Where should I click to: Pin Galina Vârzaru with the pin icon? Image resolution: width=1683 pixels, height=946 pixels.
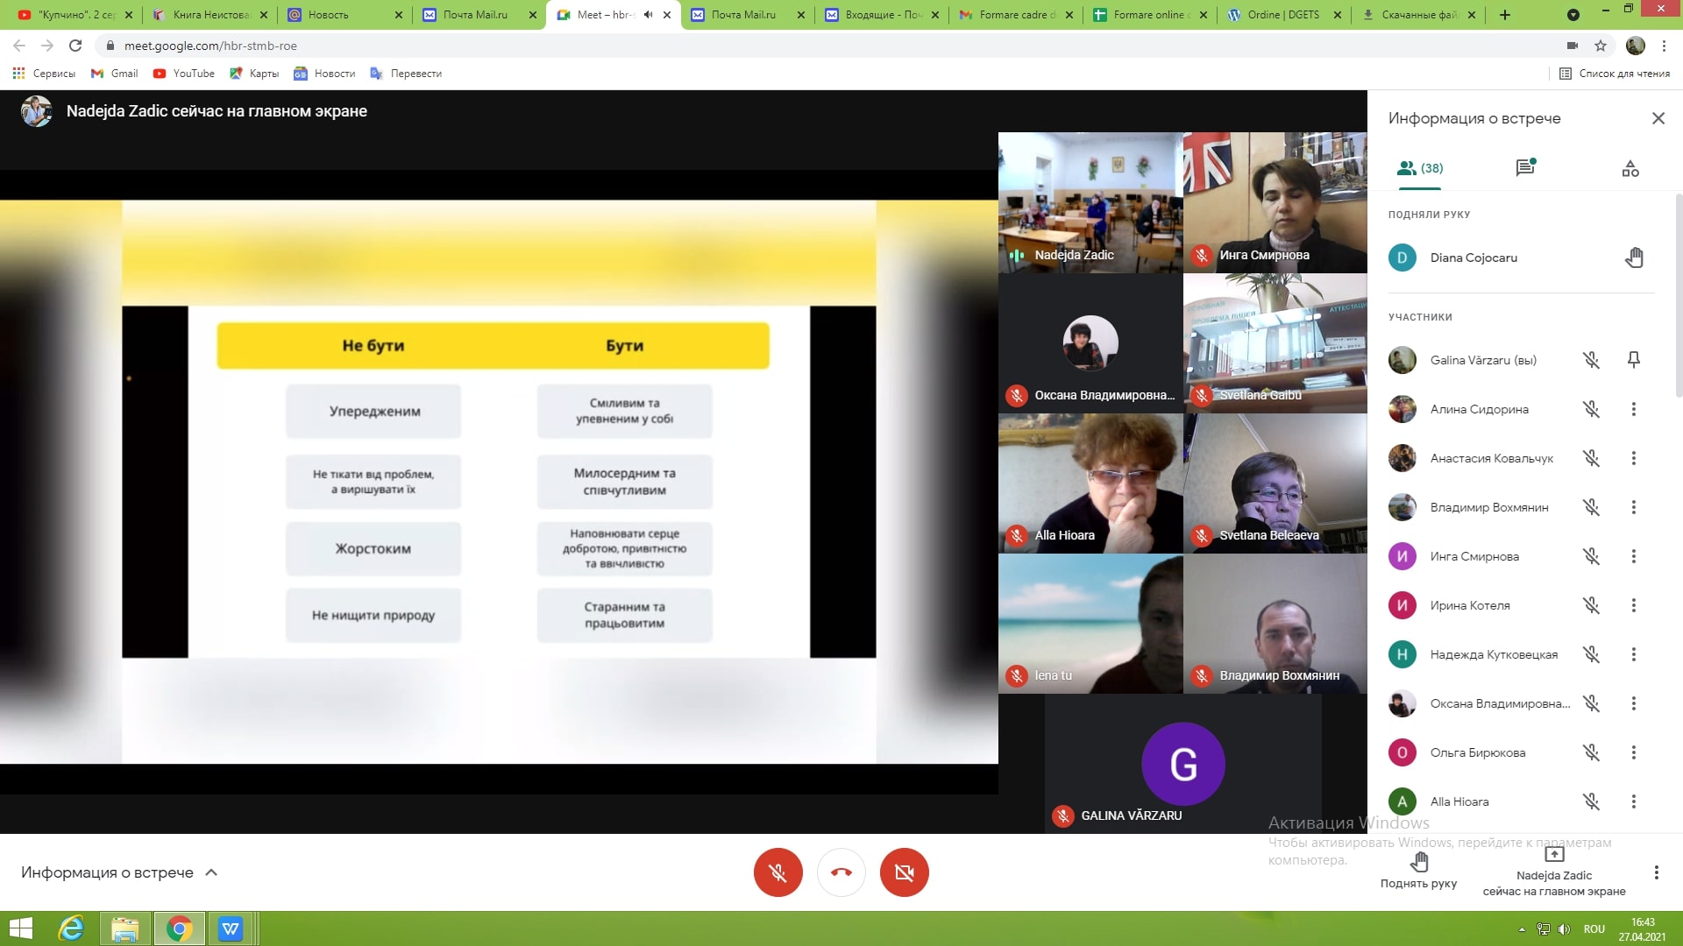coord(1633,360)
